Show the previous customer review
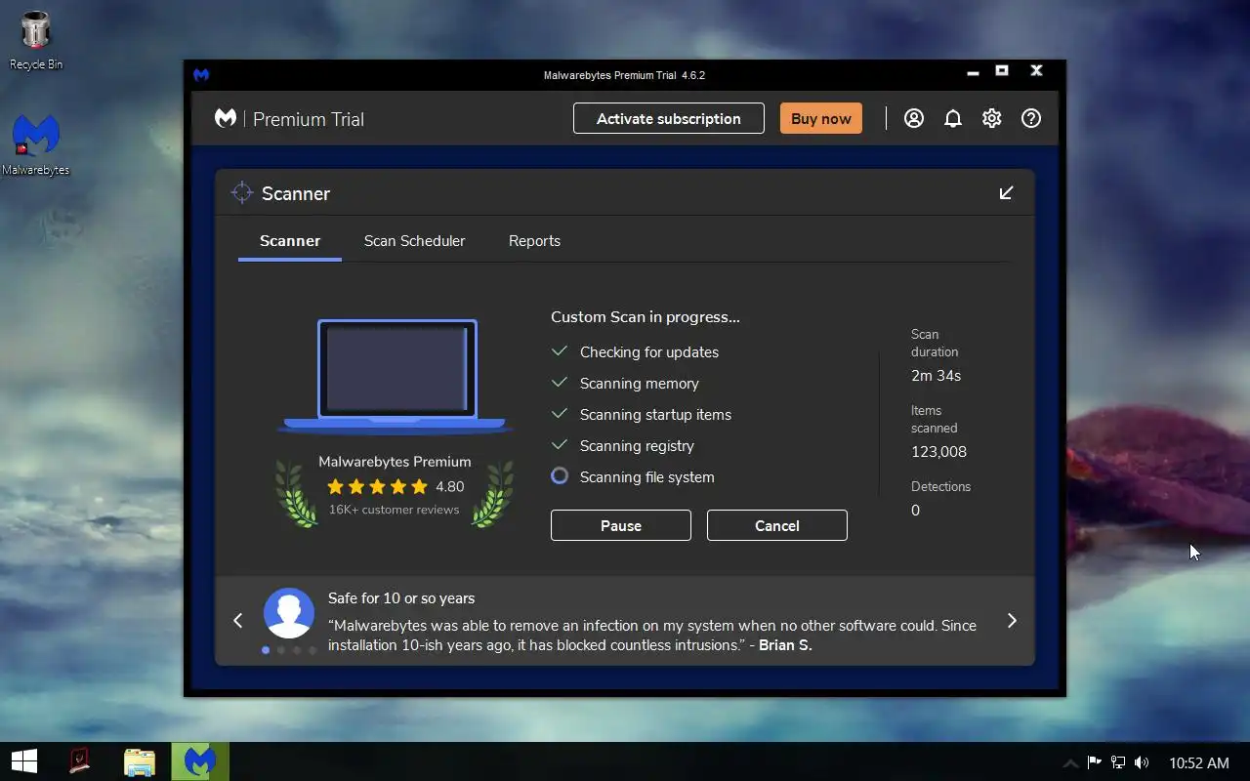The width and height of the screenshot is (1250, 781). (x=238, y=621)
